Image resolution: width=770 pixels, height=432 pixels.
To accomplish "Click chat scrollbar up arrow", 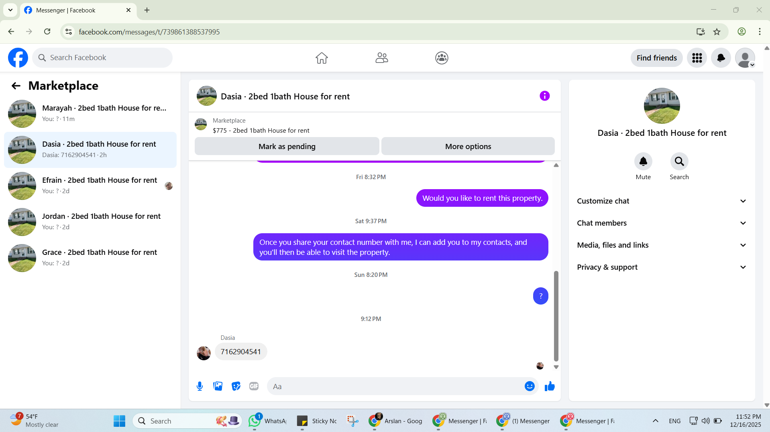I will click(556, 165).
